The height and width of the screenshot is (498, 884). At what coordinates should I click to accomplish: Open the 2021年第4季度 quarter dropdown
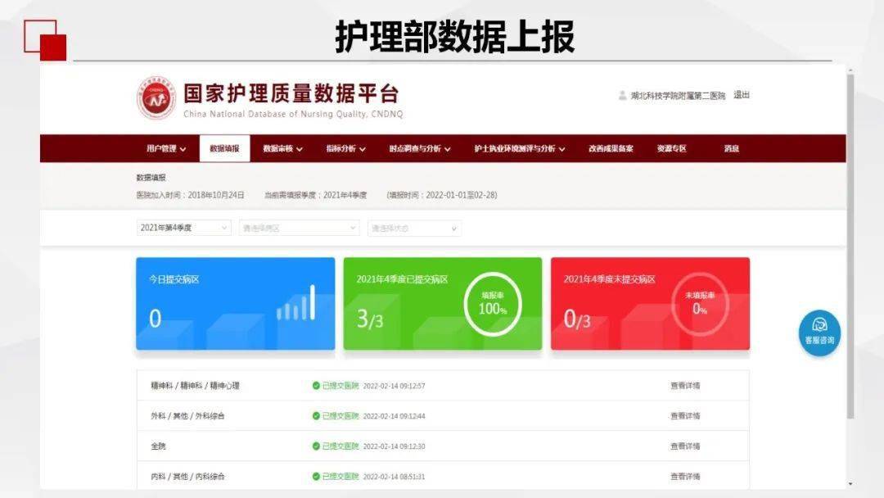[x=182, y=228]
